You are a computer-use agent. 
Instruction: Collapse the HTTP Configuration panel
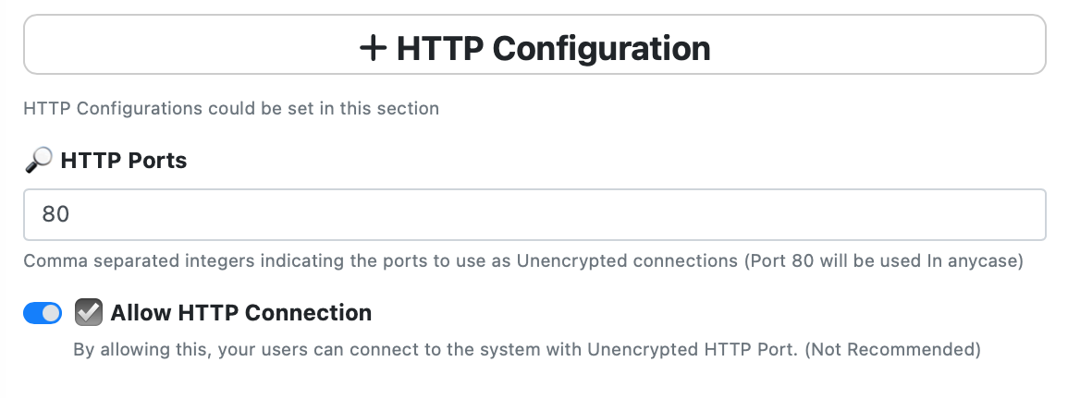534,44
